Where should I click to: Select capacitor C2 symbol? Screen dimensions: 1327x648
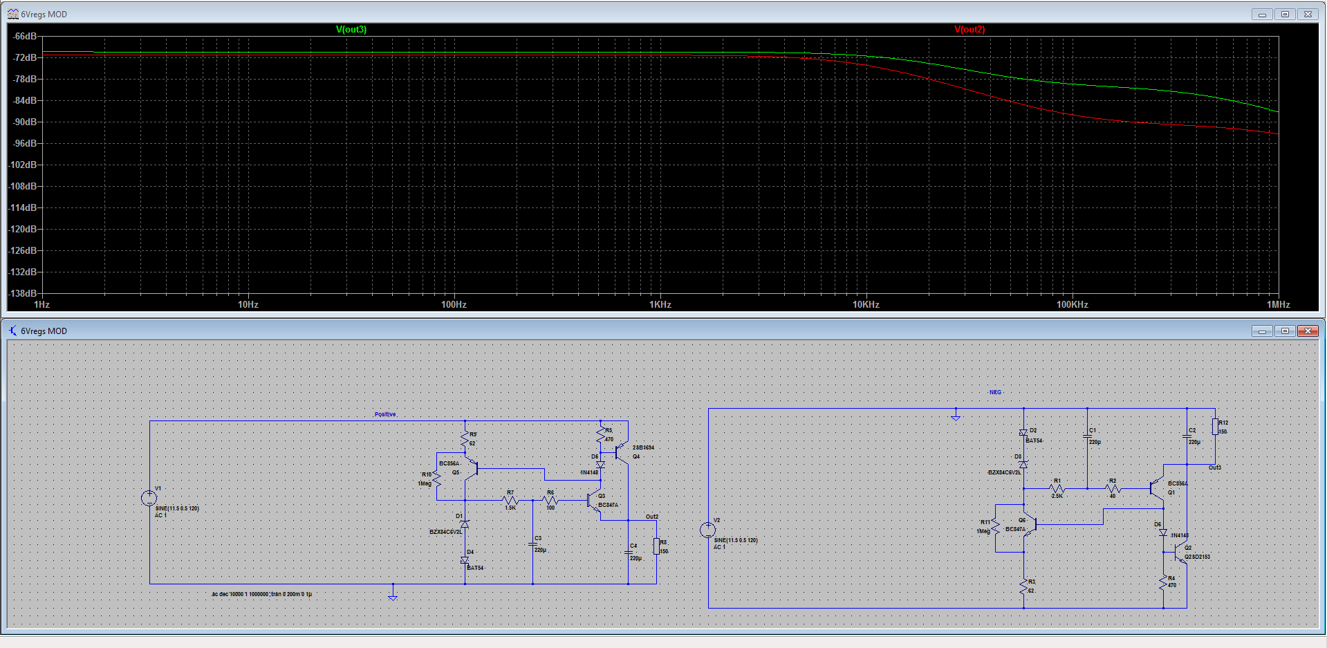1187,436
